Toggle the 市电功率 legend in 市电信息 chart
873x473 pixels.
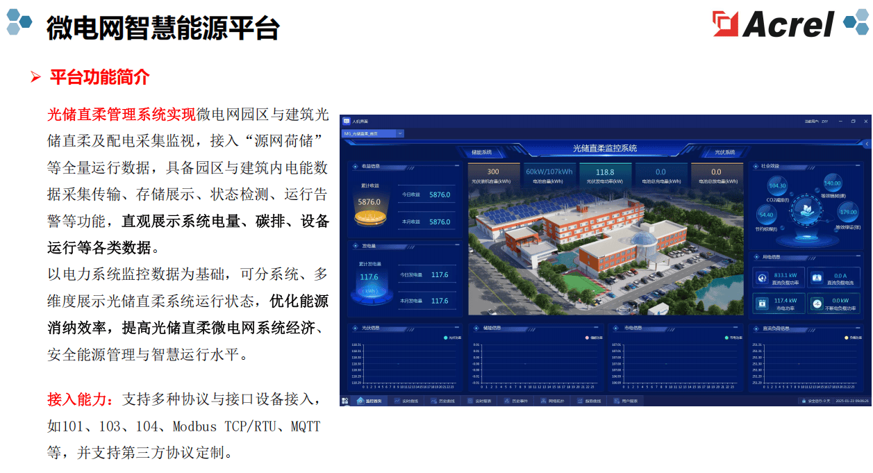733,338
